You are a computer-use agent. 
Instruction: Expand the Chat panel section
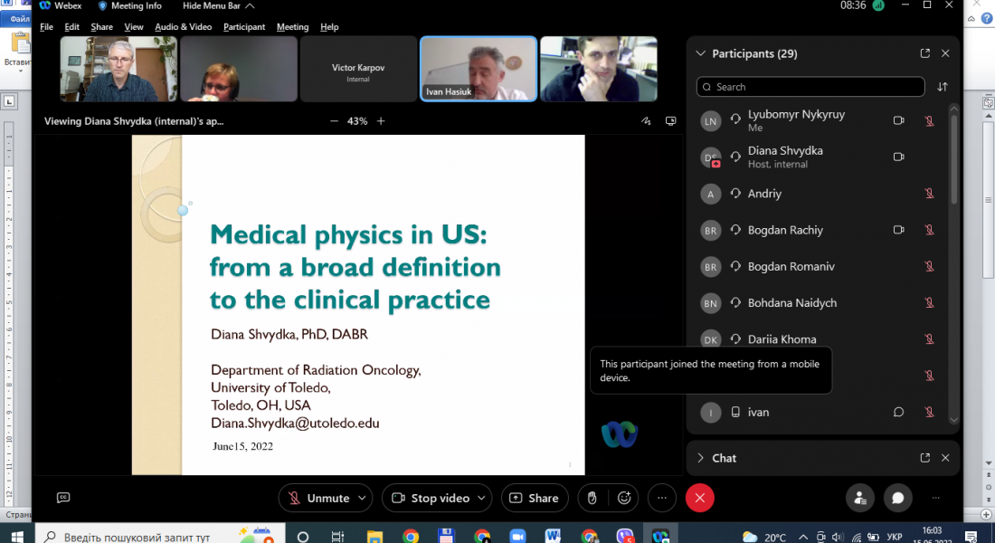pos(700,458)
